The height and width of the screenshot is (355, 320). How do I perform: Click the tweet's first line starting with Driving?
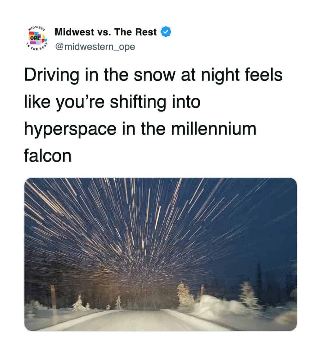(153, 75)
